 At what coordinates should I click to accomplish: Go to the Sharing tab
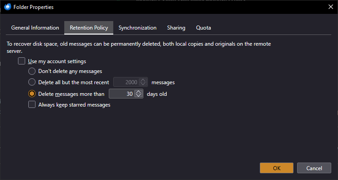[176, 28]
